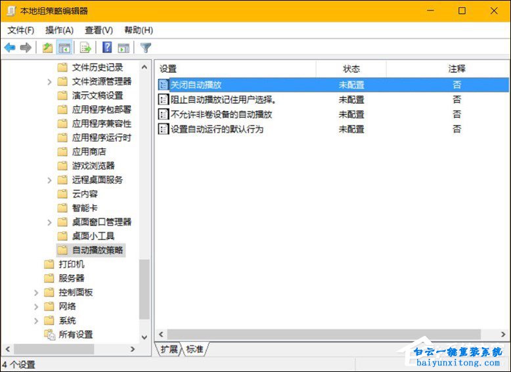
Task: Expand the 控制面板 tree node
Action: coord(36,293)
